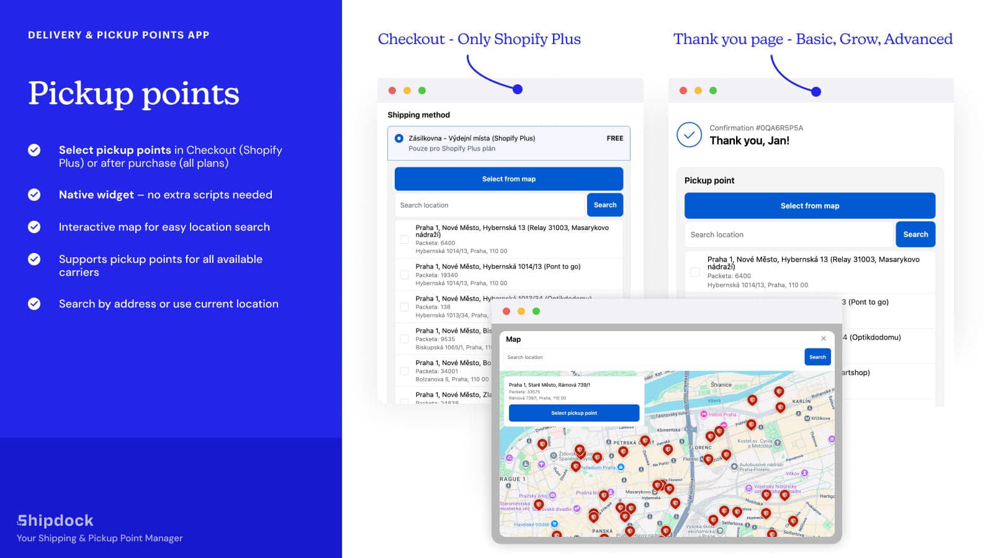Click a red pickup point marker near Štvanice
Image resolution: width=993 pixels, height=558 pixels.
pyautogui.click(x=752, y=400)
